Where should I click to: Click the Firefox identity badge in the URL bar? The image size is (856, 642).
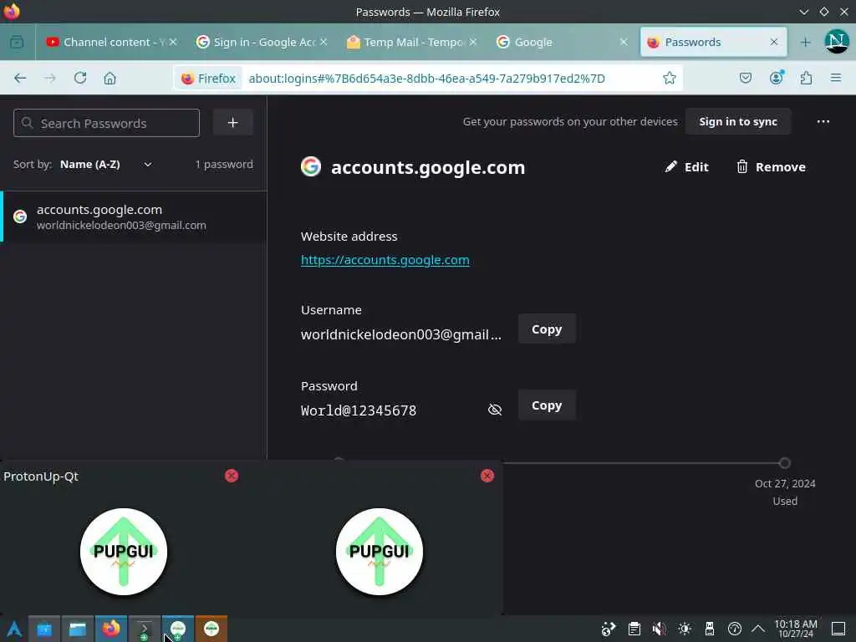(x=208, y=78)
